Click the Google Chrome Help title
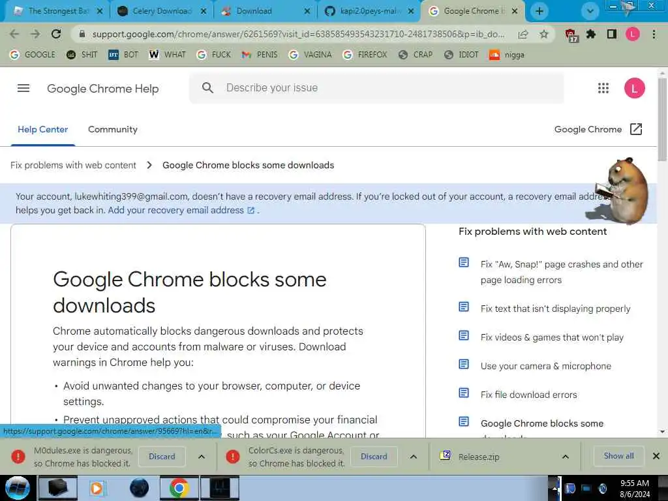668x501 pixels. click(x=102, y=89)
